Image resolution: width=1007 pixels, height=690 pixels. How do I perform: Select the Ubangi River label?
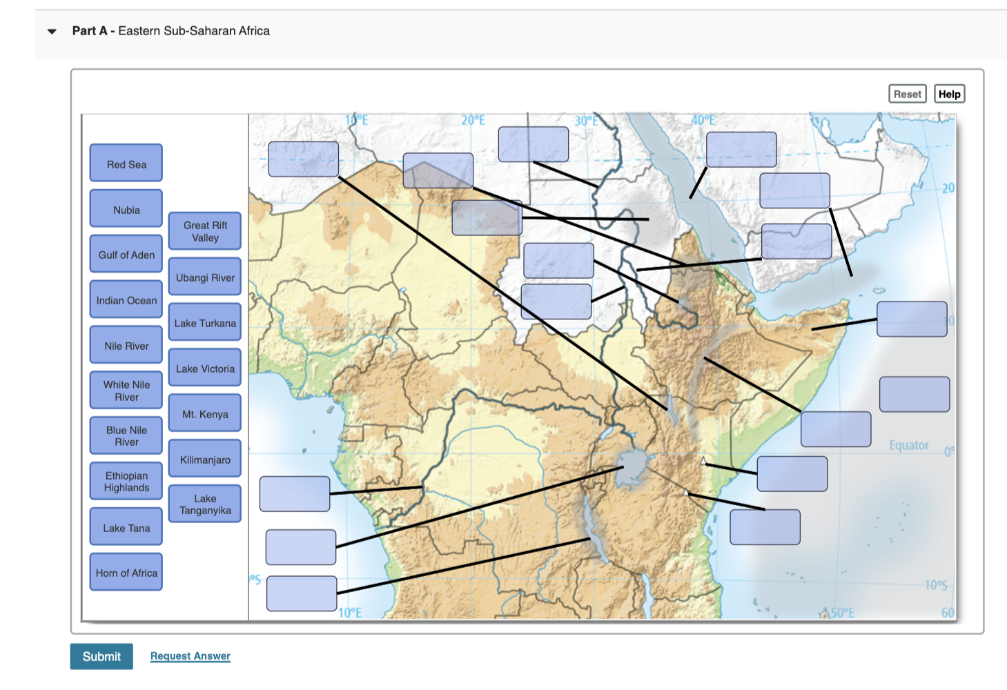204,277
